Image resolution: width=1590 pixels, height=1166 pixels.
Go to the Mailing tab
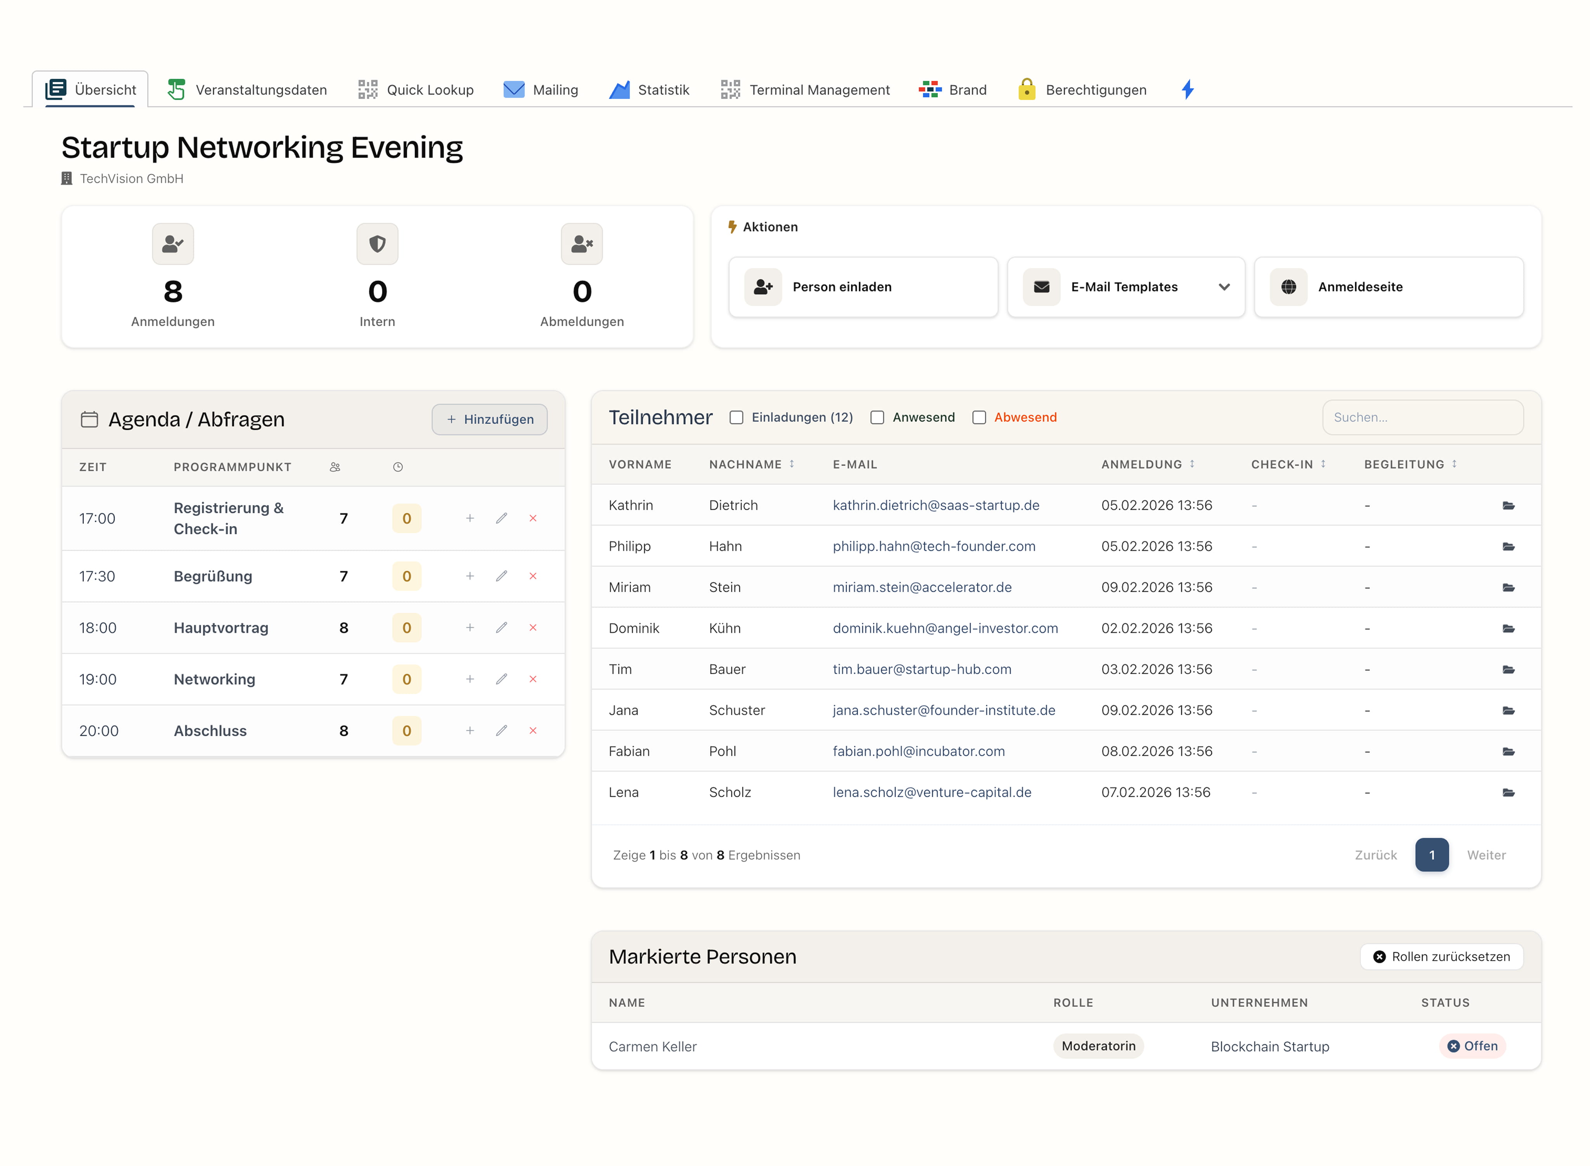tap(541, 90)
